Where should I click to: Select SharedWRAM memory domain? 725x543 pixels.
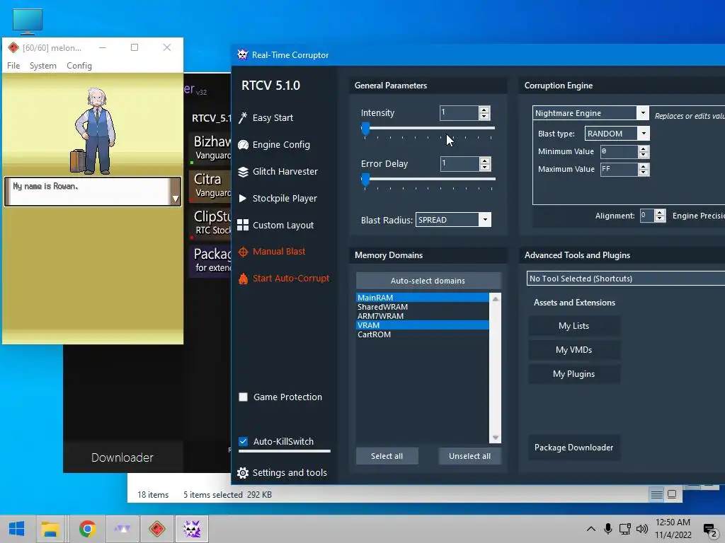[422, 307]
